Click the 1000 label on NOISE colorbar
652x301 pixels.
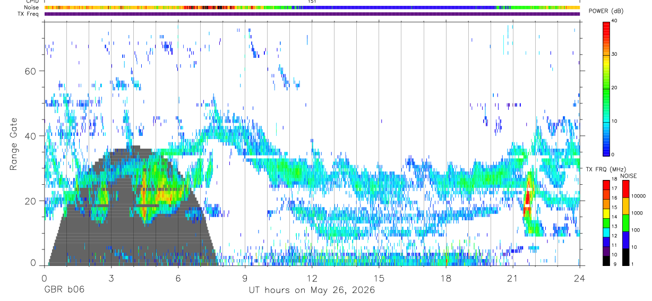coord(638,213)
